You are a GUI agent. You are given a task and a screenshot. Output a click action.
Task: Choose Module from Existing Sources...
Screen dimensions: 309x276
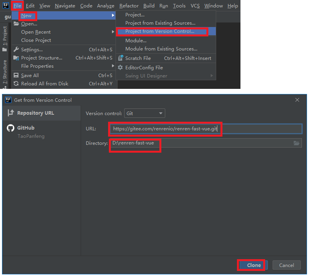pos(166,49)
